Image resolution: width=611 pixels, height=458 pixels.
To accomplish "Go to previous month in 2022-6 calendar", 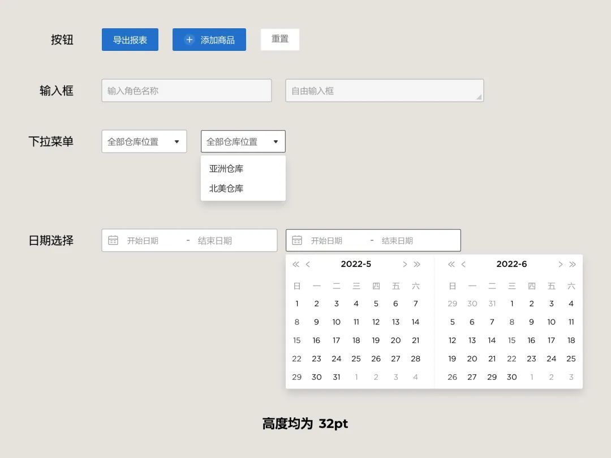I will pyautogui.click(x=463, y=265).
